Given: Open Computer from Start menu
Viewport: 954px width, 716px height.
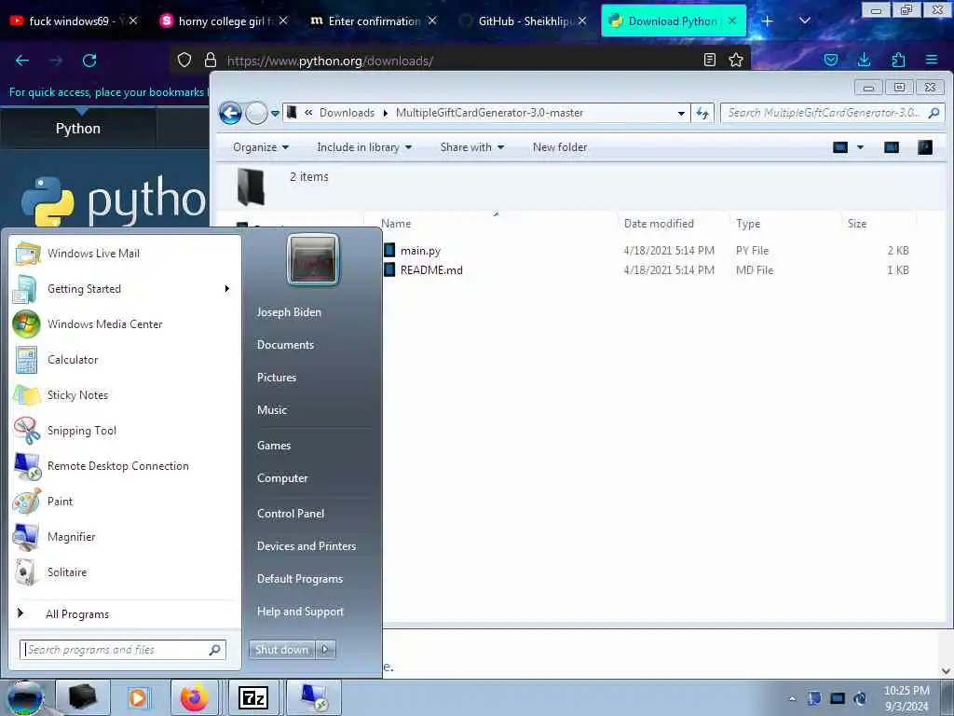Looking at the screenshot, I should [x=282, y=478].
